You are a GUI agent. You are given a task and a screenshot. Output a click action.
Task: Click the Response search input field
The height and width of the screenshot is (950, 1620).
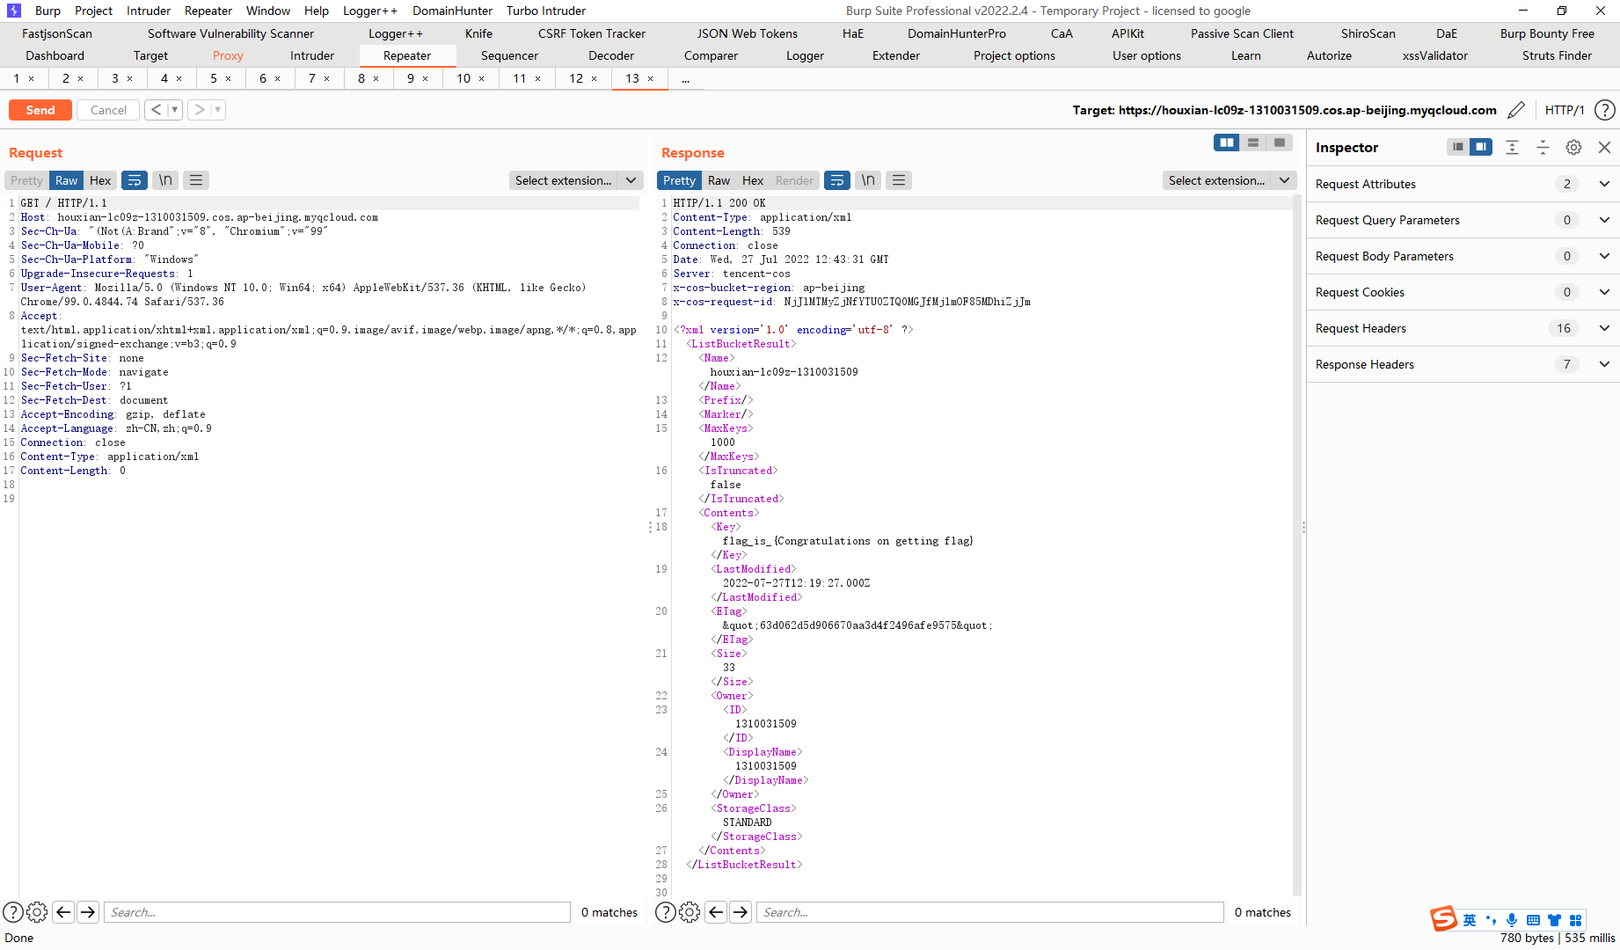click(989, 912)
